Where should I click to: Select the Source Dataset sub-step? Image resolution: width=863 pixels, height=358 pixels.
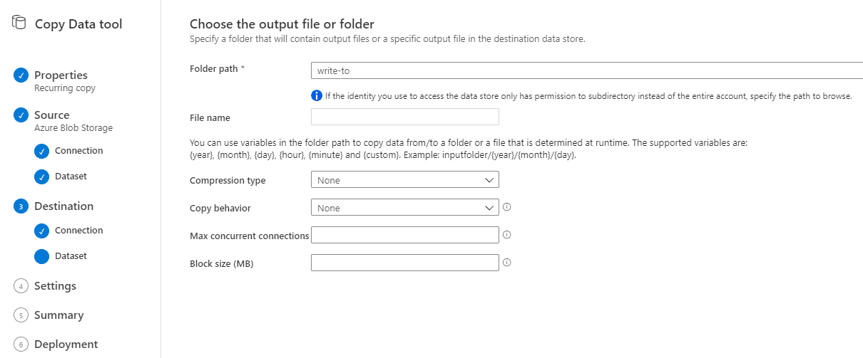(71, 177)
